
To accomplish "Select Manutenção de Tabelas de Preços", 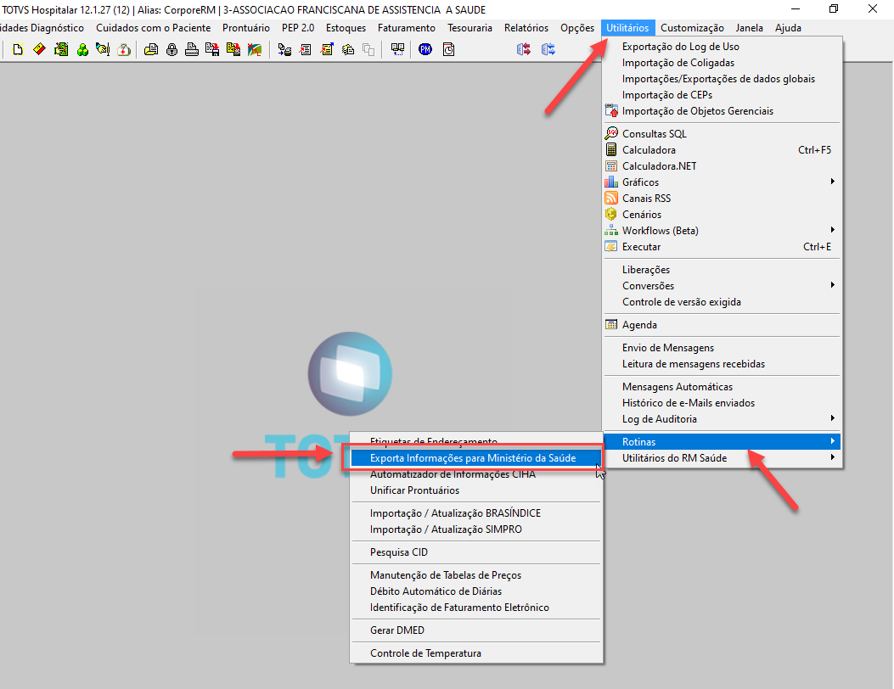I will point(476,575).
